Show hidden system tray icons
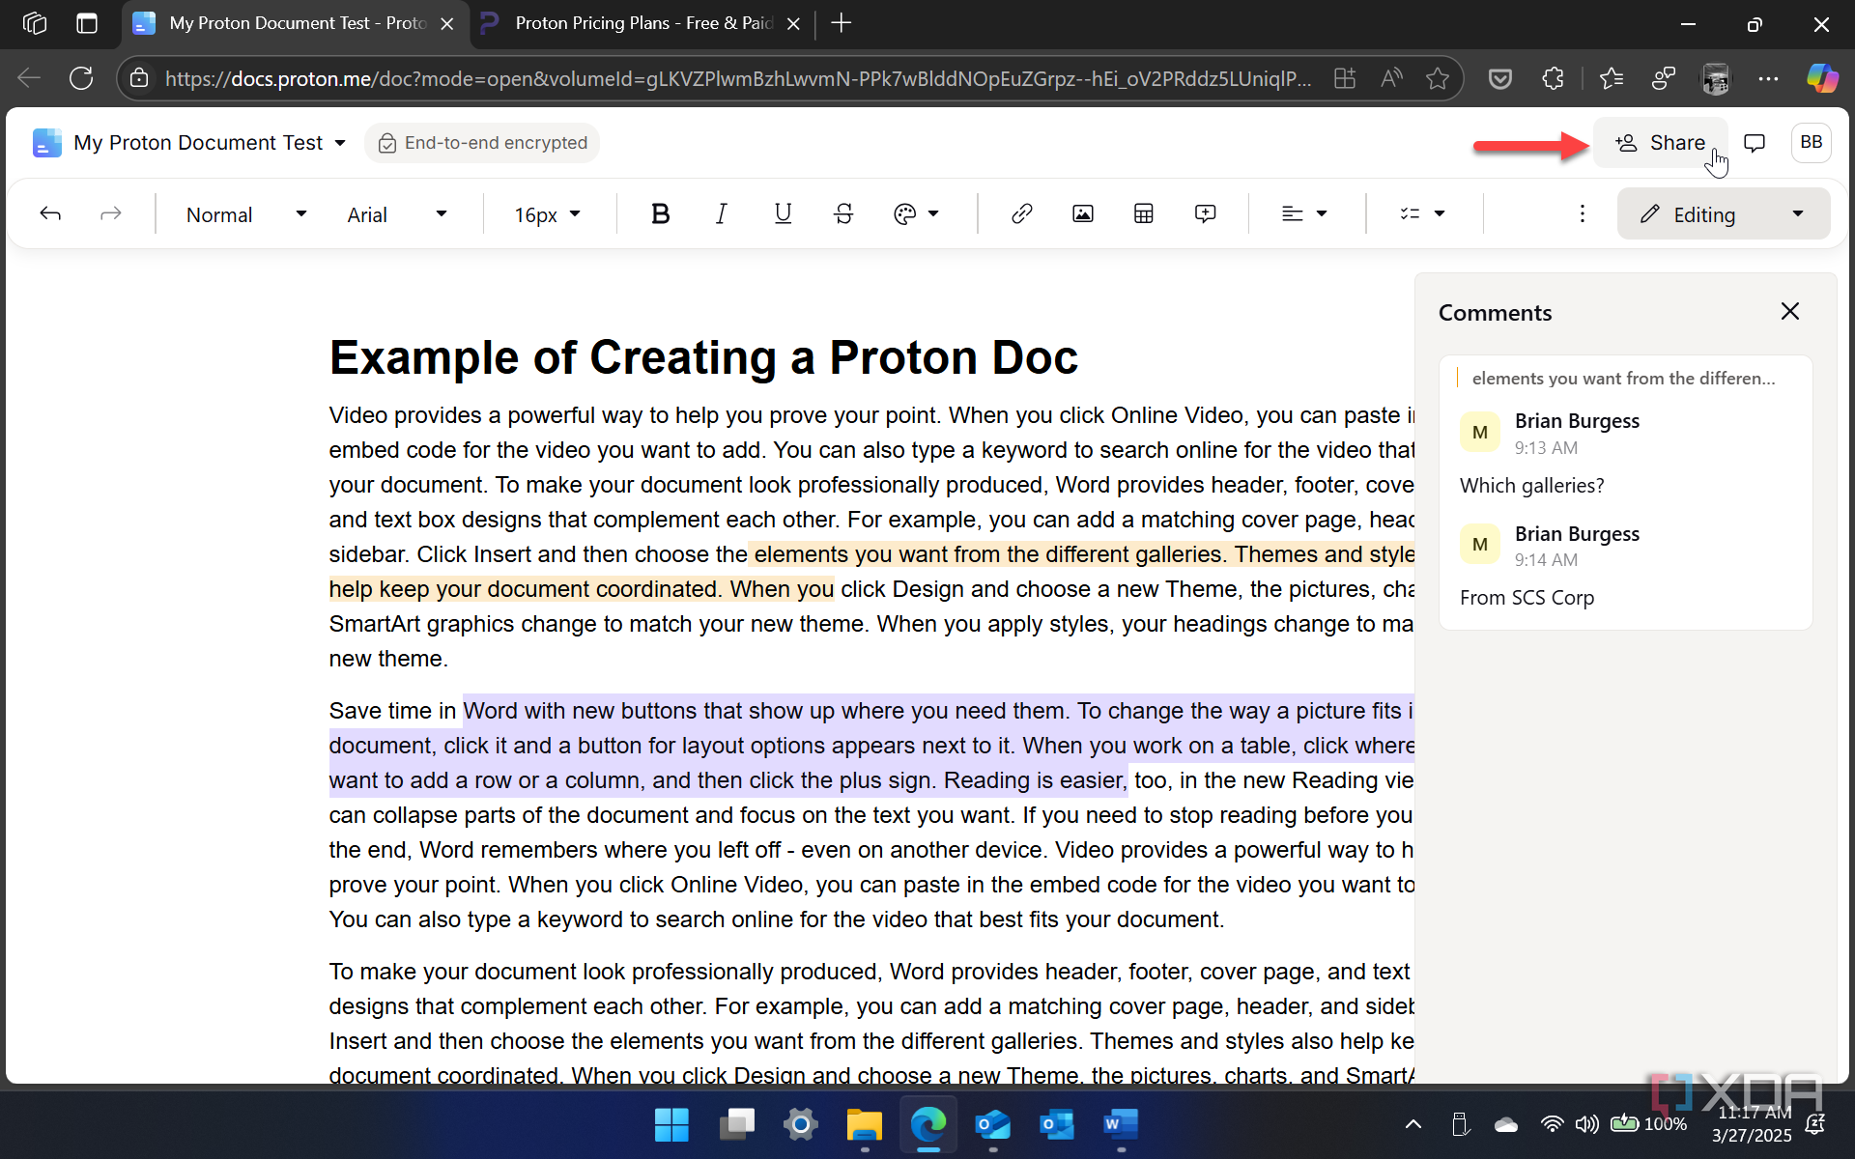Image resolution: width=1855 pixels, height=1159 pixels. (x=1413, y=1124)
